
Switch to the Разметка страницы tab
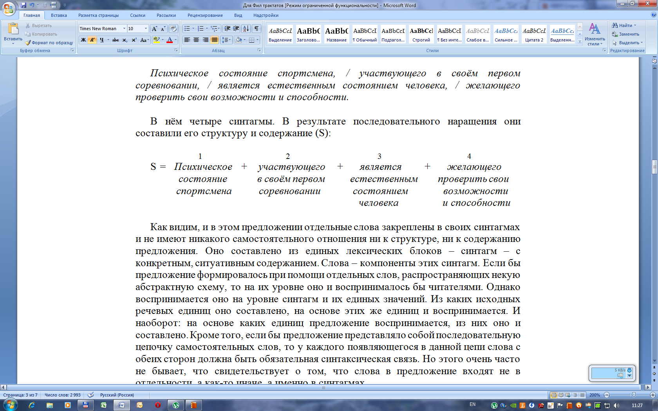click(98, 15)
